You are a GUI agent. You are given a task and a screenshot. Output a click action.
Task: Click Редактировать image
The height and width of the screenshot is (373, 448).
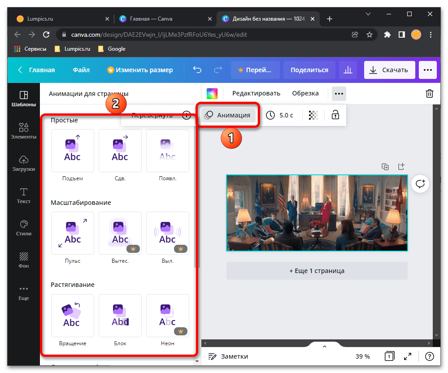pos(256,93)
